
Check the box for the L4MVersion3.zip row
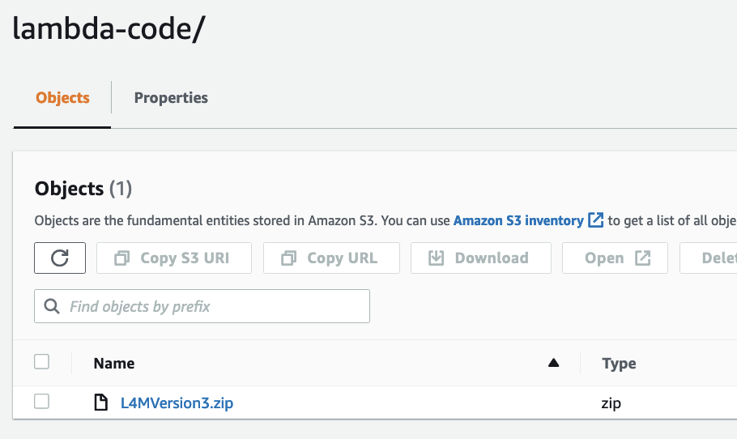point(42,402)
